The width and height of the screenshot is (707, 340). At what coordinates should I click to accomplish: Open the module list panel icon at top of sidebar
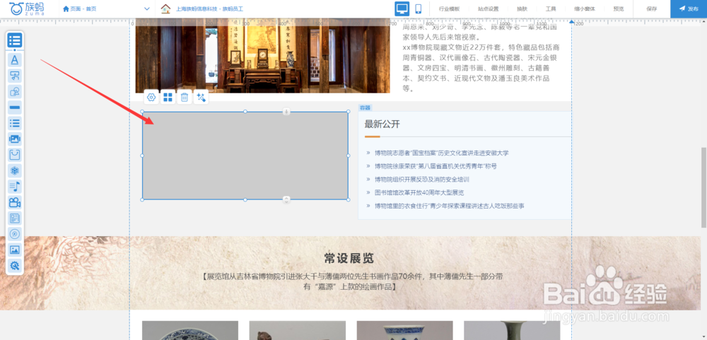click(14, 40)
